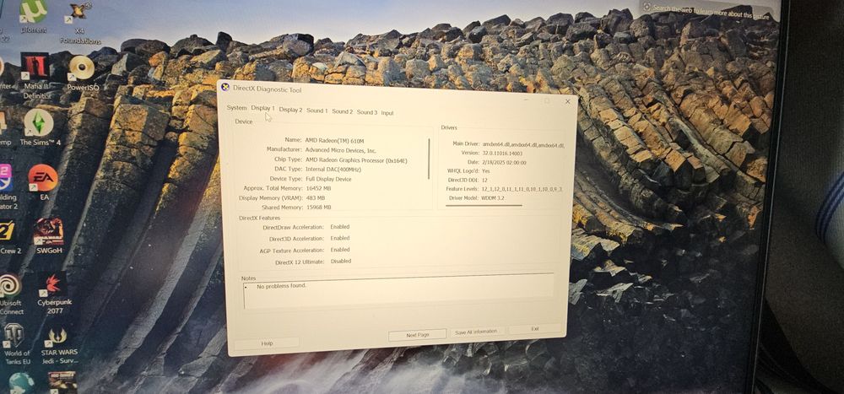Click the 'Full Display Device' value
This screenshot has height=394, width=844.
pyautogui.click(x=328, y=179)
